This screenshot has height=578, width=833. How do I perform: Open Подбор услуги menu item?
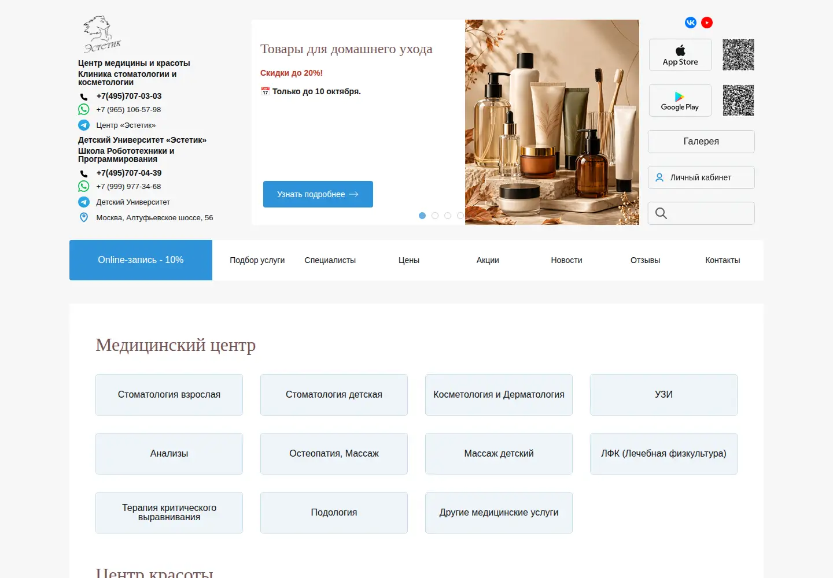(x=257, y=260)
